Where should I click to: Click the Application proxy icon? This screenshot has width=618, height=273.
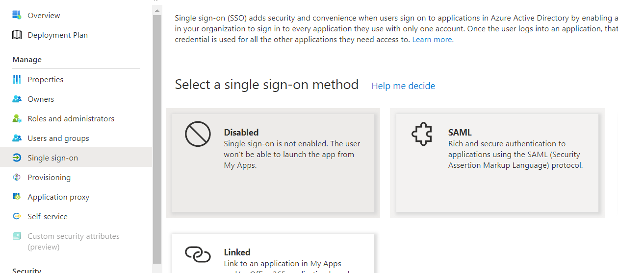tap(17, 197)
